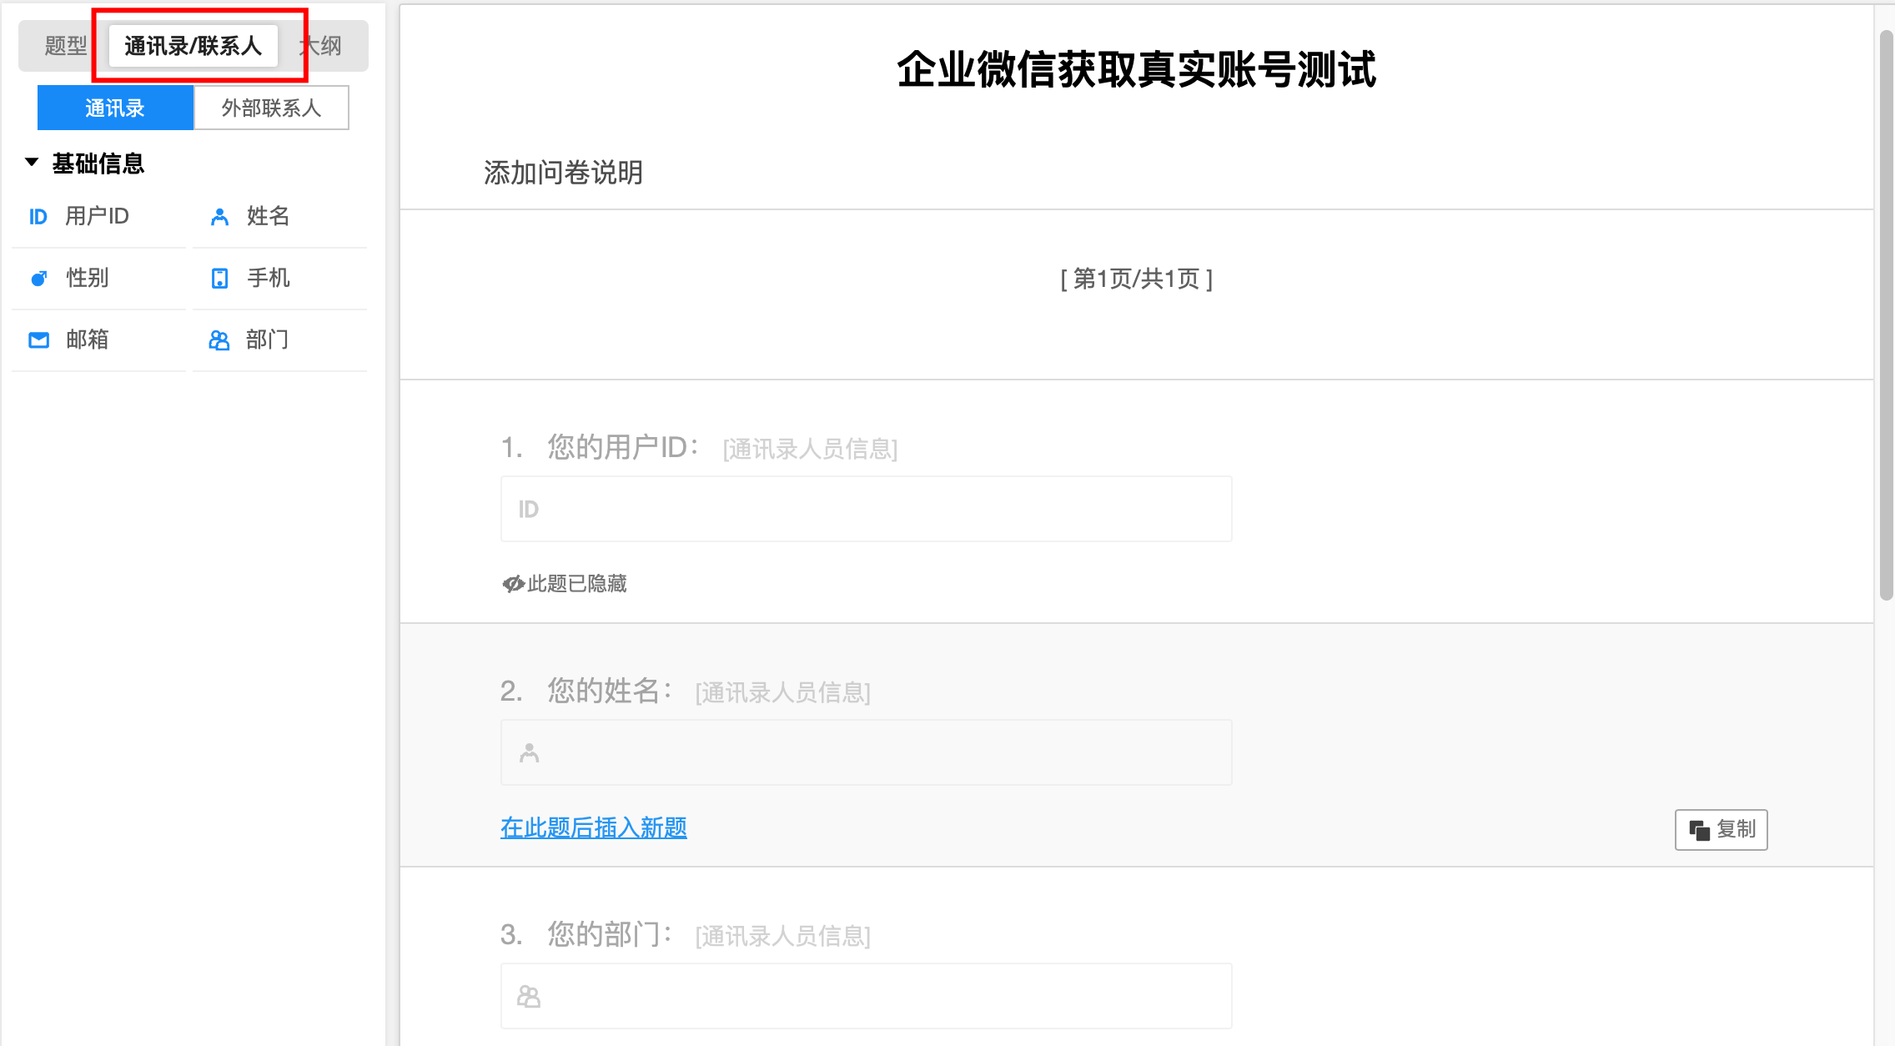
Task: Open the 大纲 tab
Action: (x=321, y=46)
